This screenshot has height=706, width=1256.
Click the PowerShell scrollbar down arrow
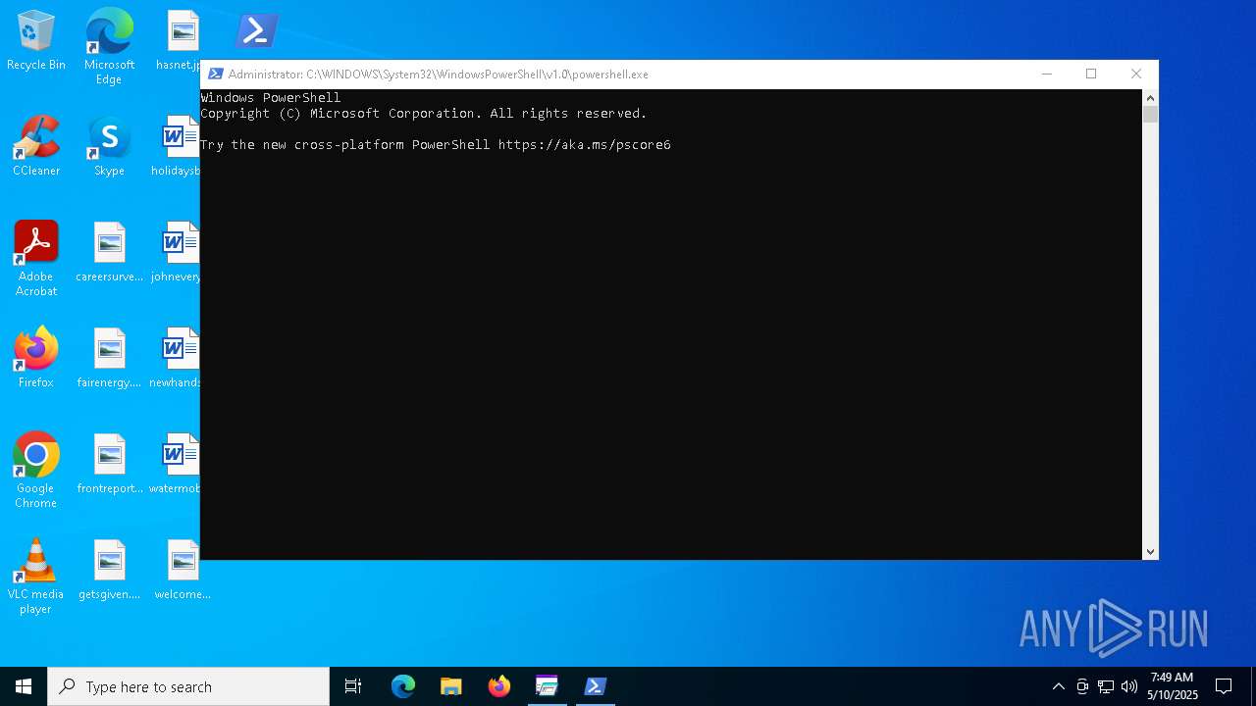(x=1150, y=552)
